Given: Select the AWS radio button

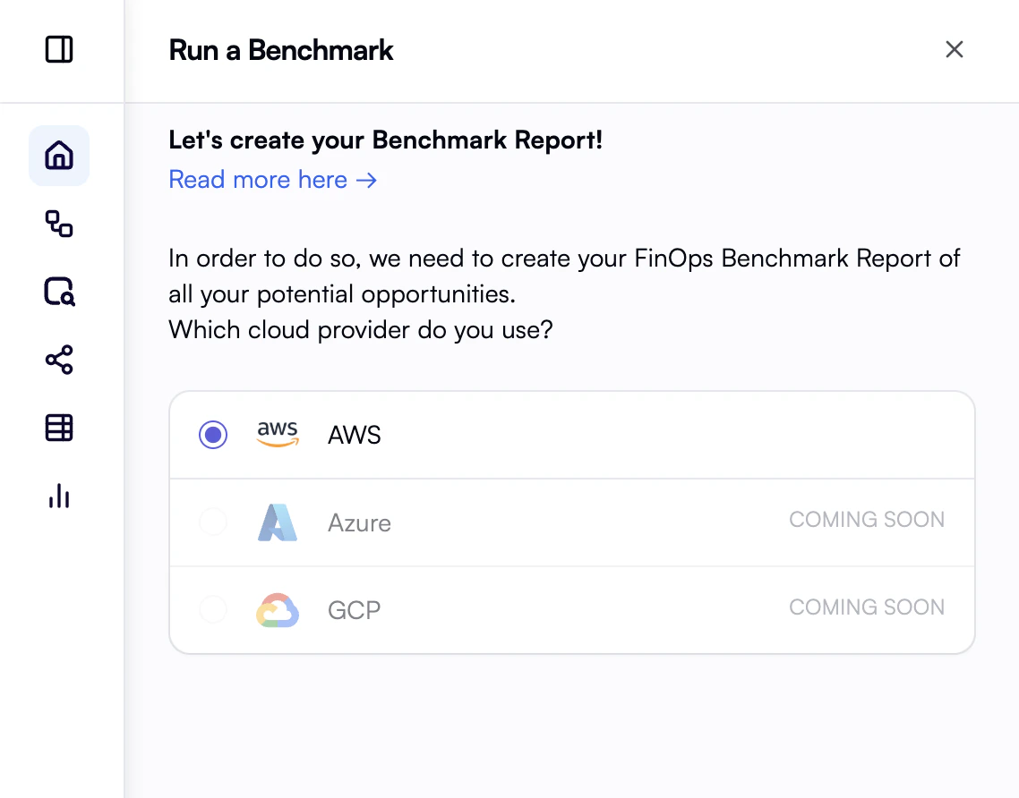Looking at the screenshot, I should [212, 435].
